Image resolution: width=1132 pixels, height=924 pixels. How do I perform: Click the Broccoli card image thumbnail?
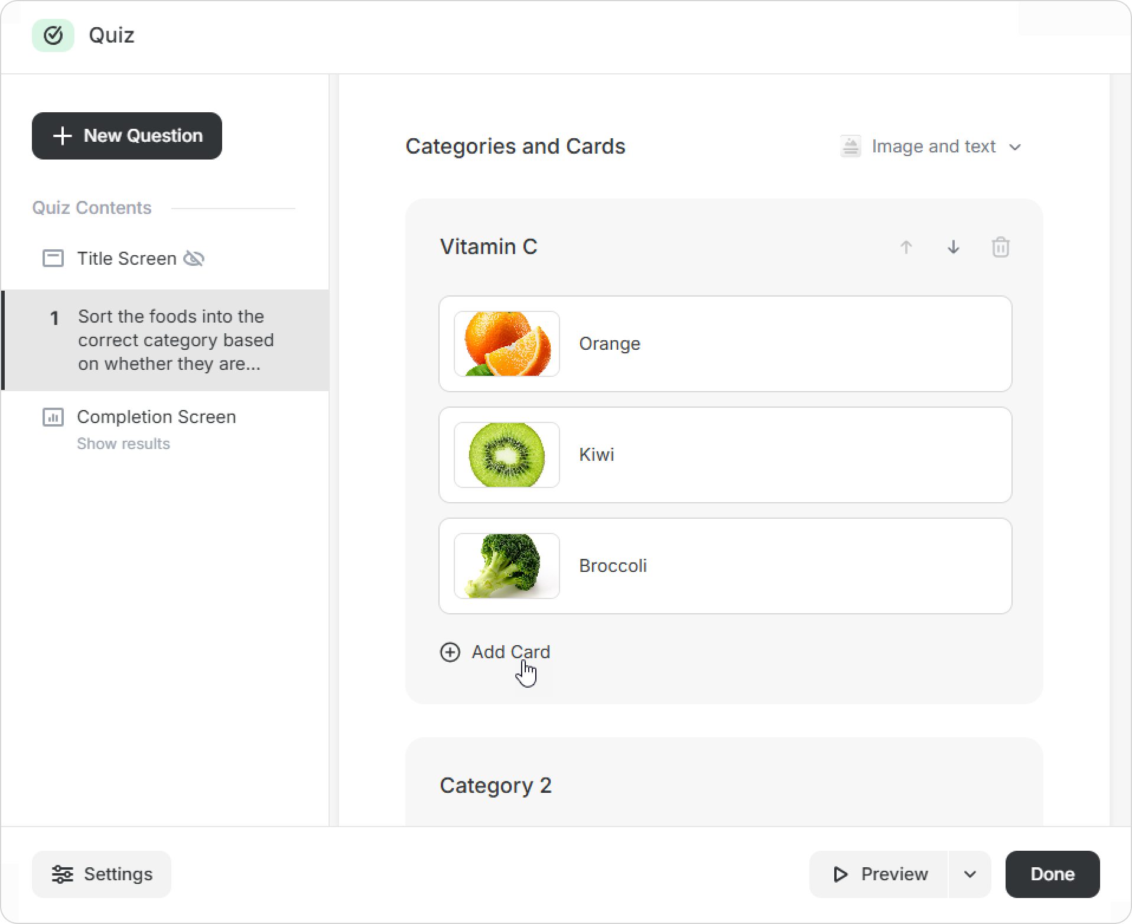tap(507, 566)
